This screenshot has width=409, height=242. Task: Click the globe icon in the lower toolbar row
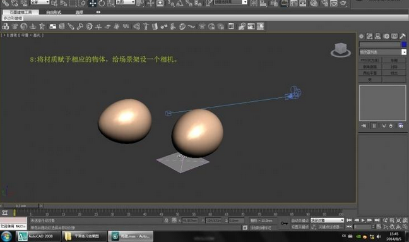coord(24,27)
